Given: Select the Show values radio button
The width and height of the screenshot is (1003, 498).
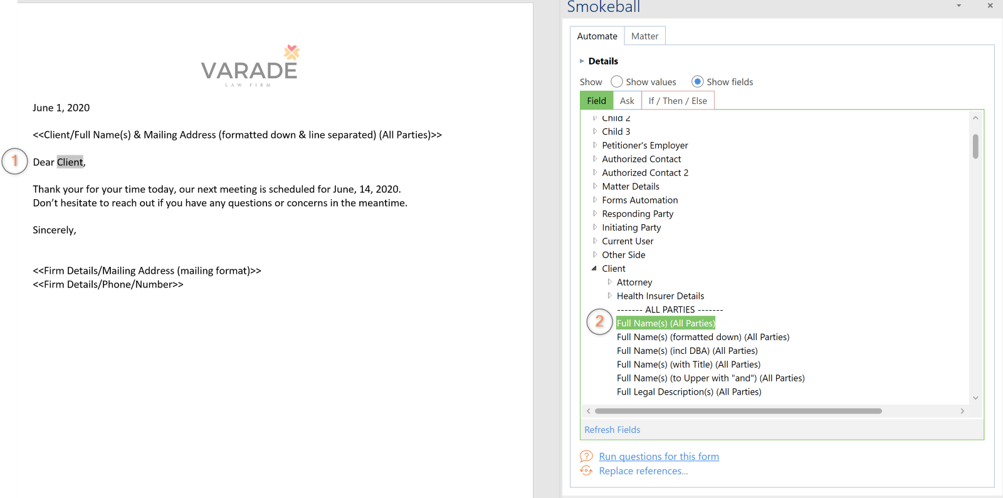Looking at the screenshot, I should coord(617,81).
